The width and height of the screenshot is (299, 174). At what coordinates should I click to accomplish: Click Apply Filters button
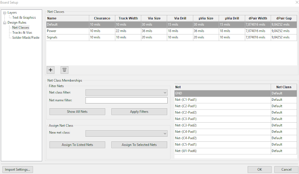click(x=139, y=112)
